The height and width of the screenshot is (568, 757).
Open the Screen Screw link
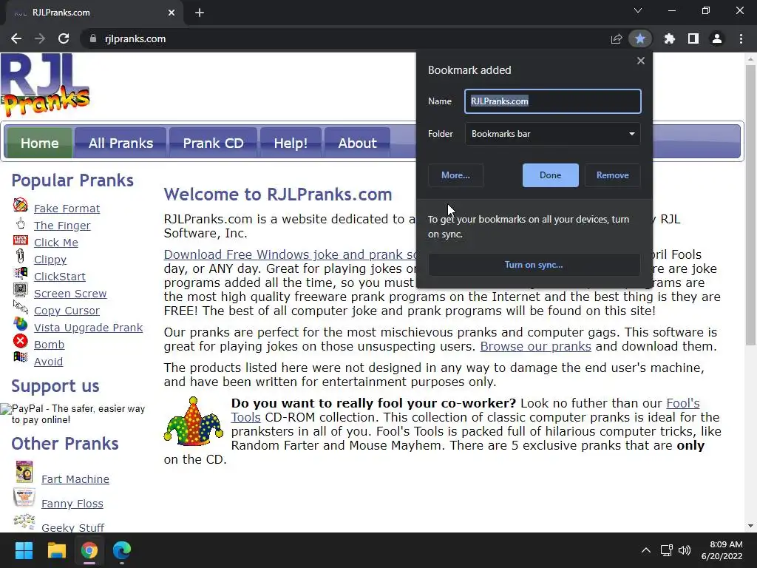(70, 294)
